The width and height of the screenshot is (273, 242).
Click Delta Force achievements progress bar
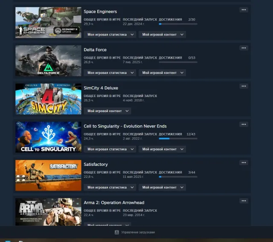[x=178, y=62]
